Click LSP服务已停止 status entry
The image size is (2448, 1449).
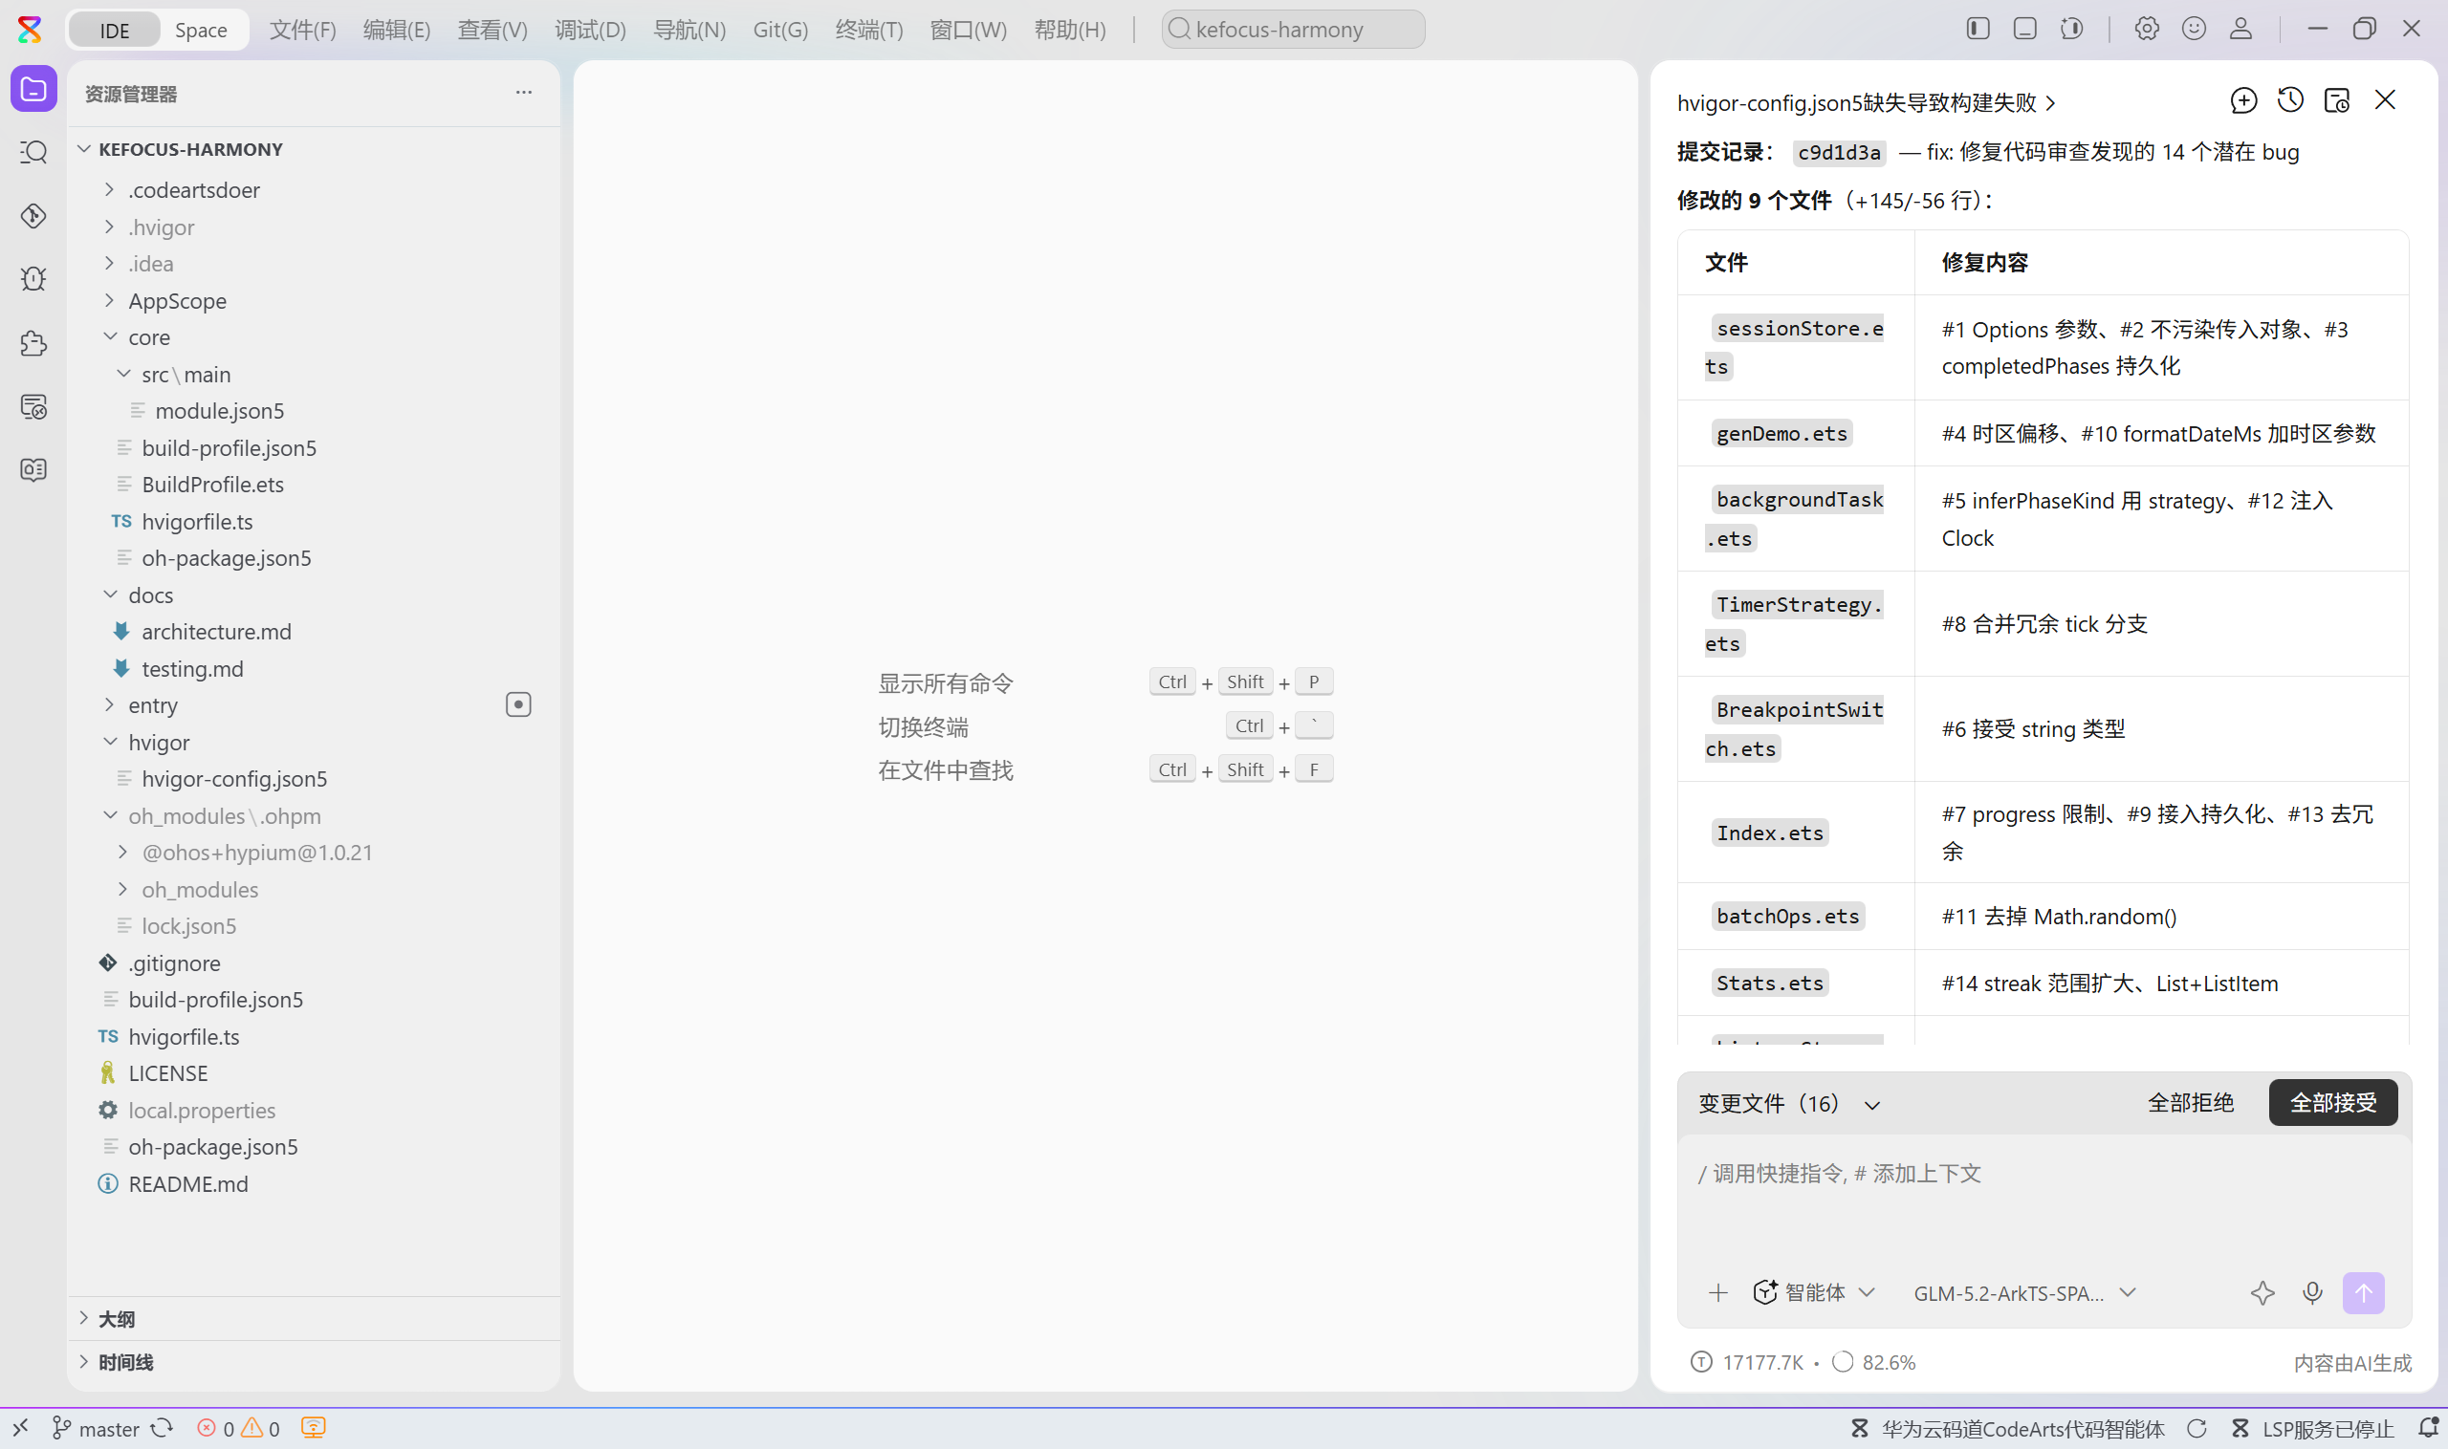click(2313, 1429)
